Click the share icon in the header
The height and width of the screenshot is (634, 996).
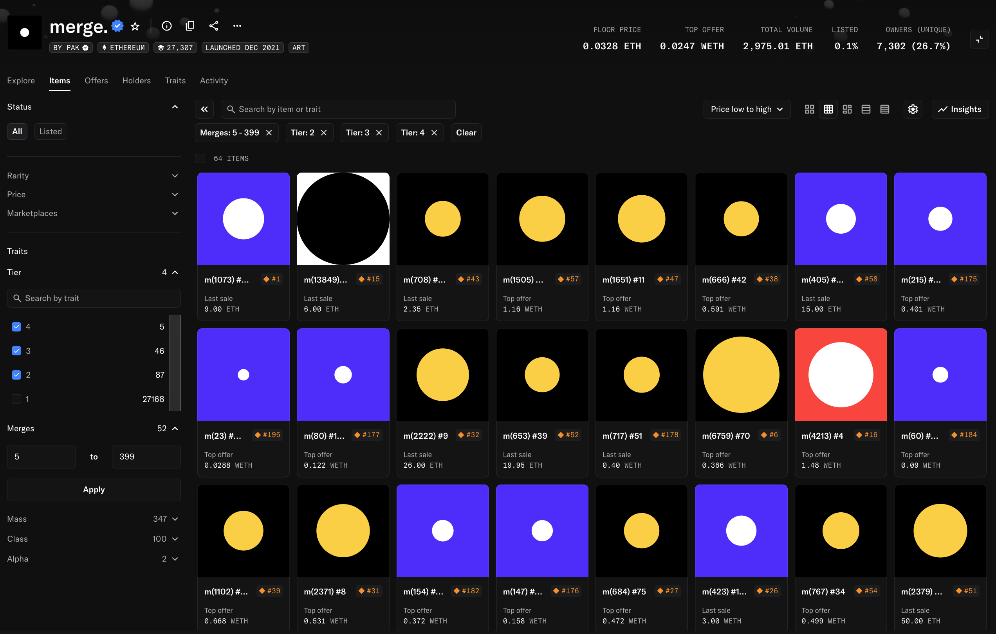[x=213, y=26]
